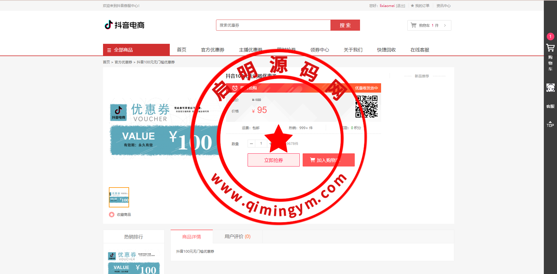Select the small voucher thumbnail image
This screenshot has height=274, width=557.
click(119, 197)
